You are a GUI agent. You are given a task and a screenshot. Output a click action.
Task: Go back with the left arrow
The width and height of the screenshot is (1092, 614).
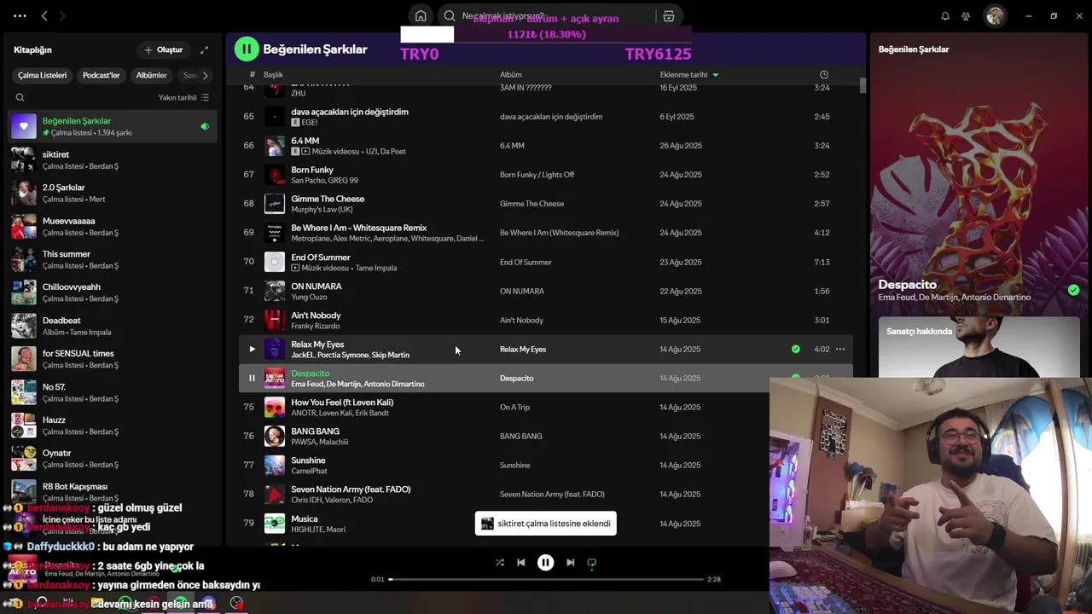point(45,16)
